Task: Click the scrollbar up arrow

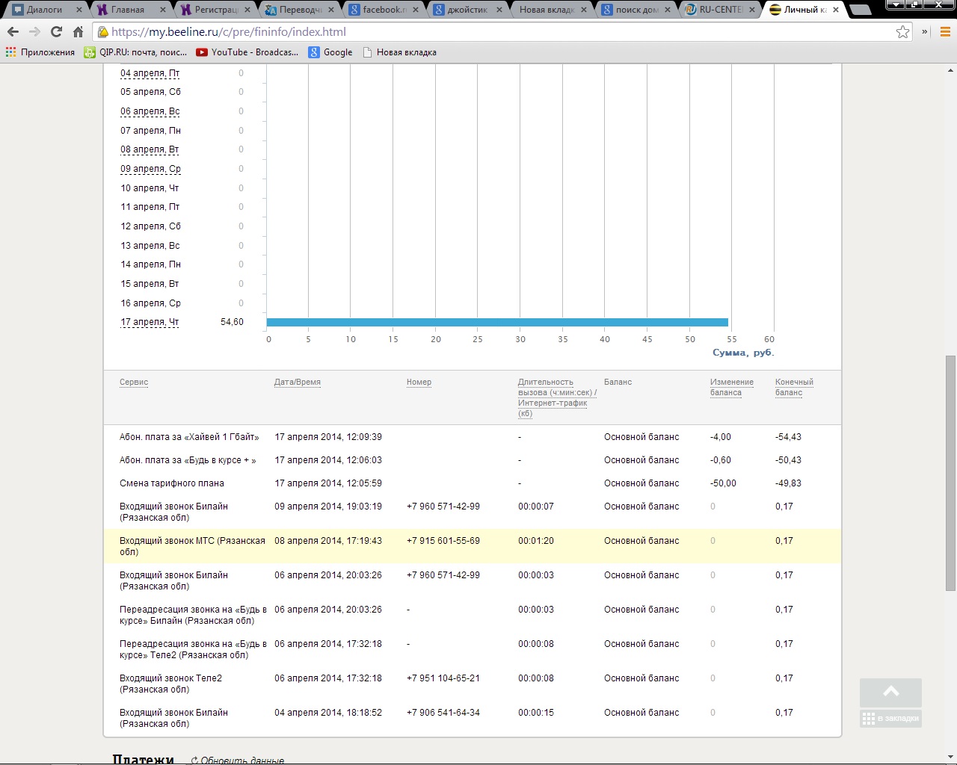Action: click(950, 71)
